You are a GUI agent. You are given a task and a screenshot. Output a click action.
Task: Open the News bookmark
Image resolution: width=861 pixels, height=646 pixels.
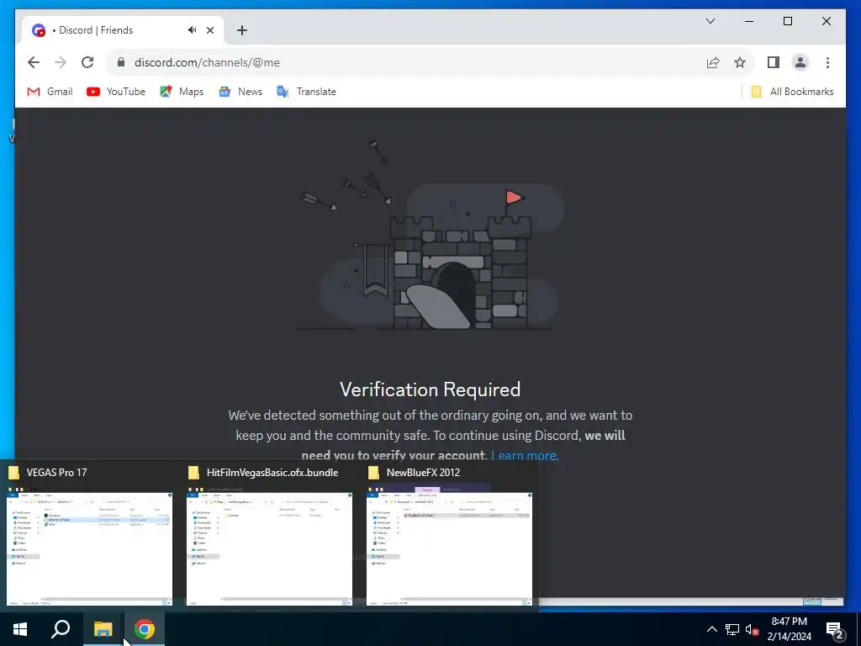(x=240, y=92)
